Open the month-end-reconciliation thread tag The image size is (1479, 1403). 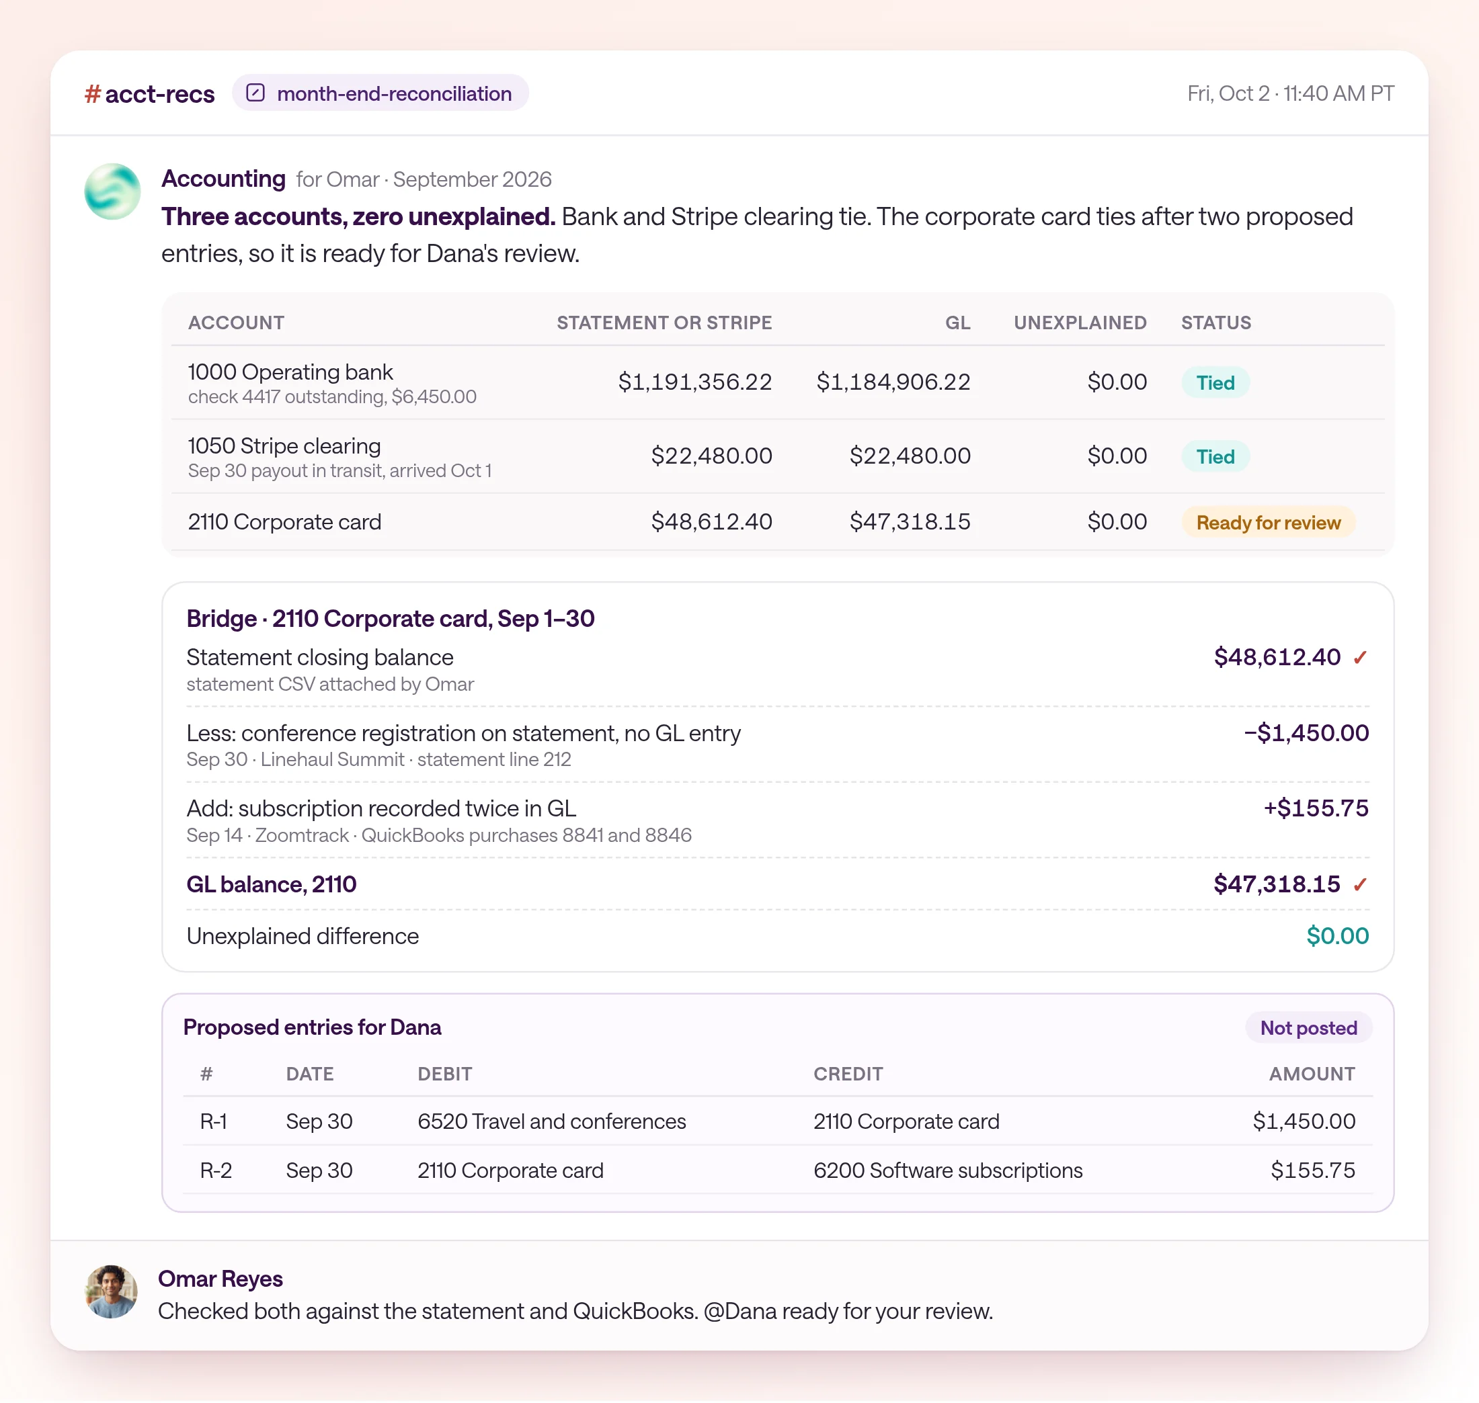(380, 93)
